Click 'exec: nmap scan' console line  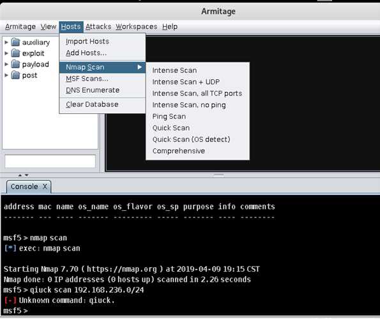click(x=42, y=249)
